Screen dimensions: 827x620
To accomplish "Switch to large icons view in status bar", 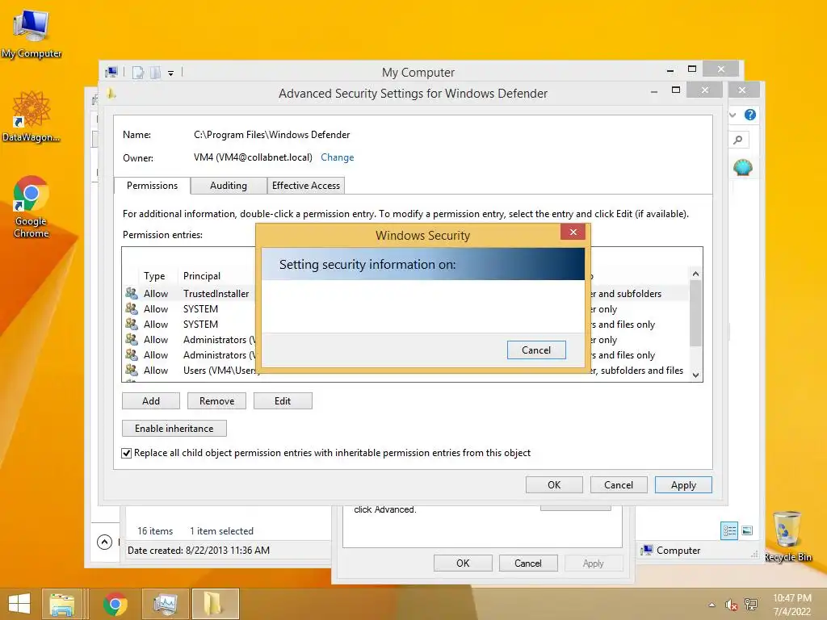I will (x=747, y=530).
